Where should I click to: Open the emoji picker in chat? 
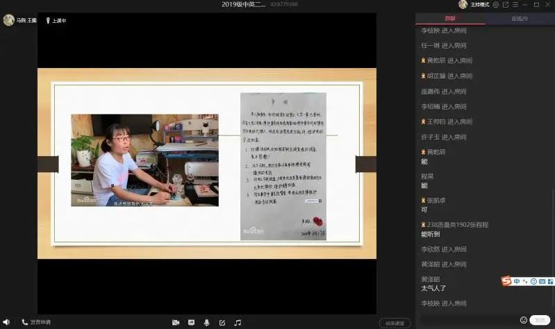[524, 320]
